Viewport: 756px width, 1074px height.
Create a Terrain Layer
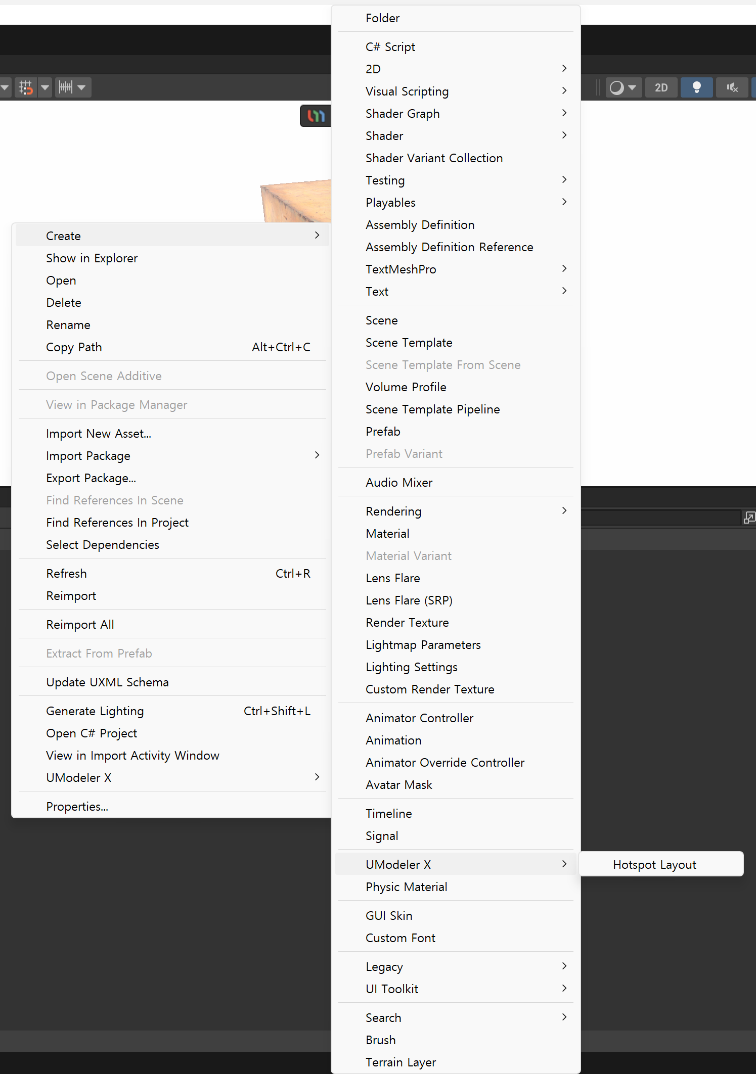click(456, 1062)
